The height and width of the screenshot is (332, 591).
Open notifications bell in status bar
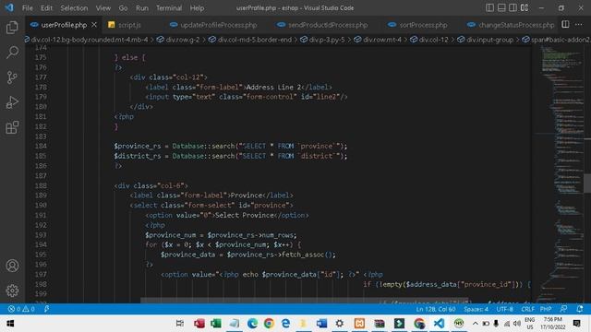(x=580, y=309)
